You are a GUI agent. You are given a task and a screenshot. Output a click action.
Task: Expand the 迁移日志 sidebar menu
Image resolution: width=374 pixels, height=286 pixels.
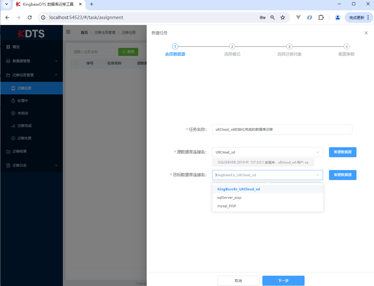tap(31, 165)
